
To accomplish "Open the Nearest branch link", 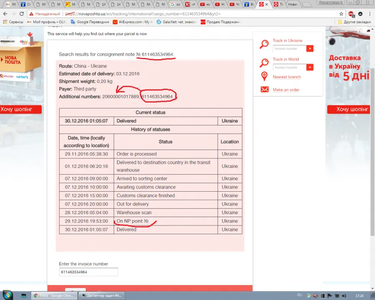I will (x=287, y=77).
